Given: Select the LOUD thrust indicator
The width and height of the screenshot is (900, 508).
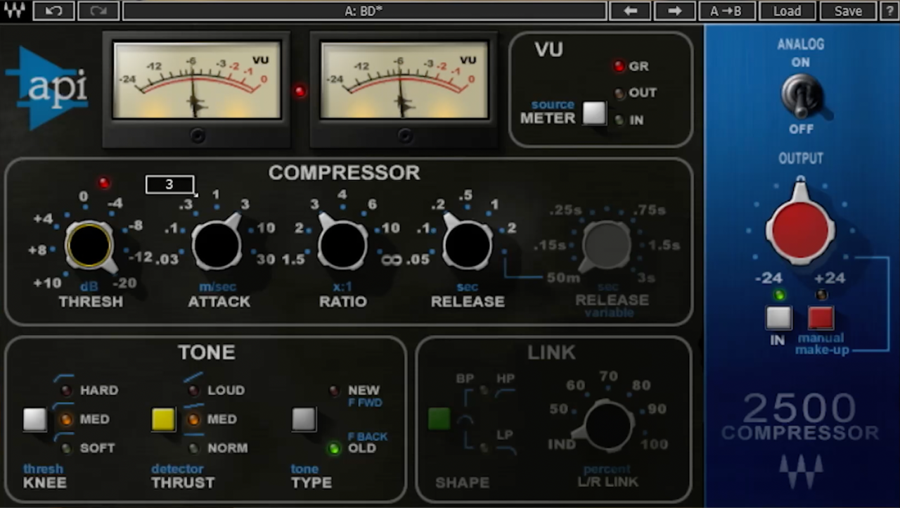Looking at the screenshot, I should tap(194, 390).
